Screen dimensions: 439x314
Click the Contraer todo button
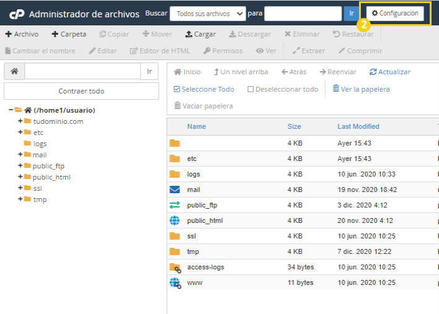pos(81,91)
